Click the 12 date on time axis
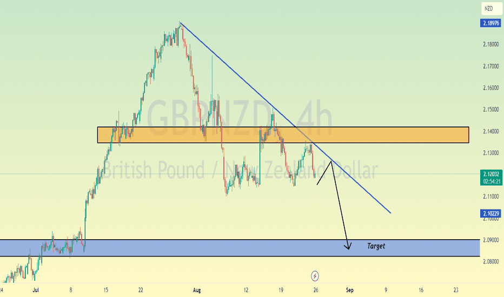 coord(246,291)
